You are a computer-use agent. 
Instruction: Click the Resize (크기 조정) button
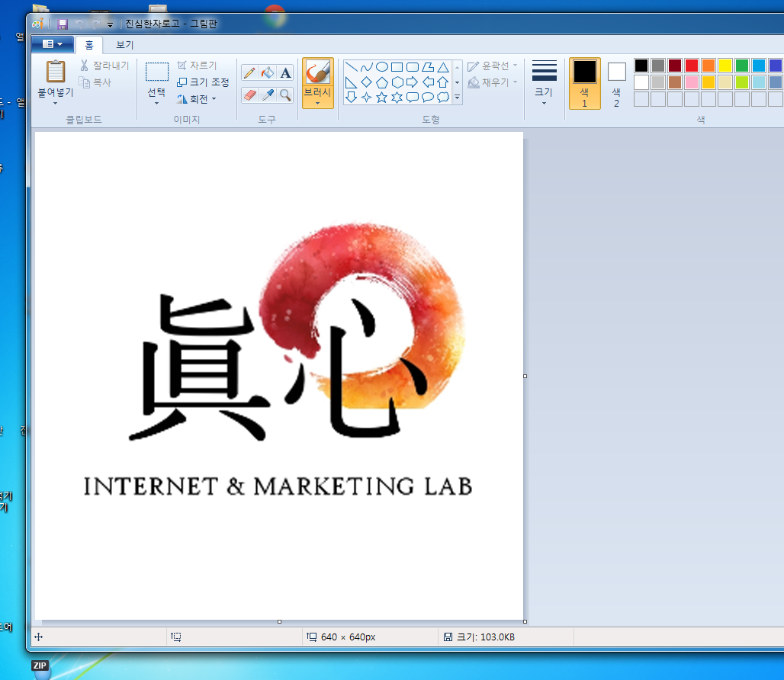click(203, 82)
